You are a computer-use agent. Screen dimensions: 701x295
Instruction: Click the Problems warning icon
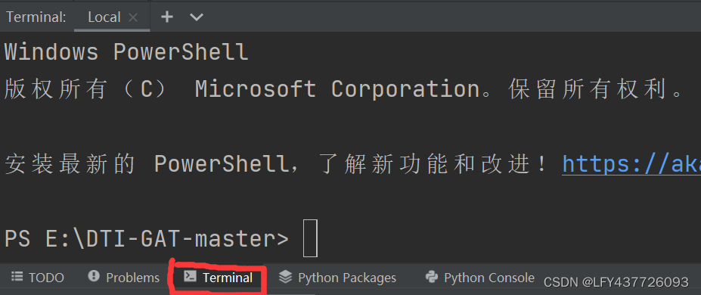pos(94,276)
